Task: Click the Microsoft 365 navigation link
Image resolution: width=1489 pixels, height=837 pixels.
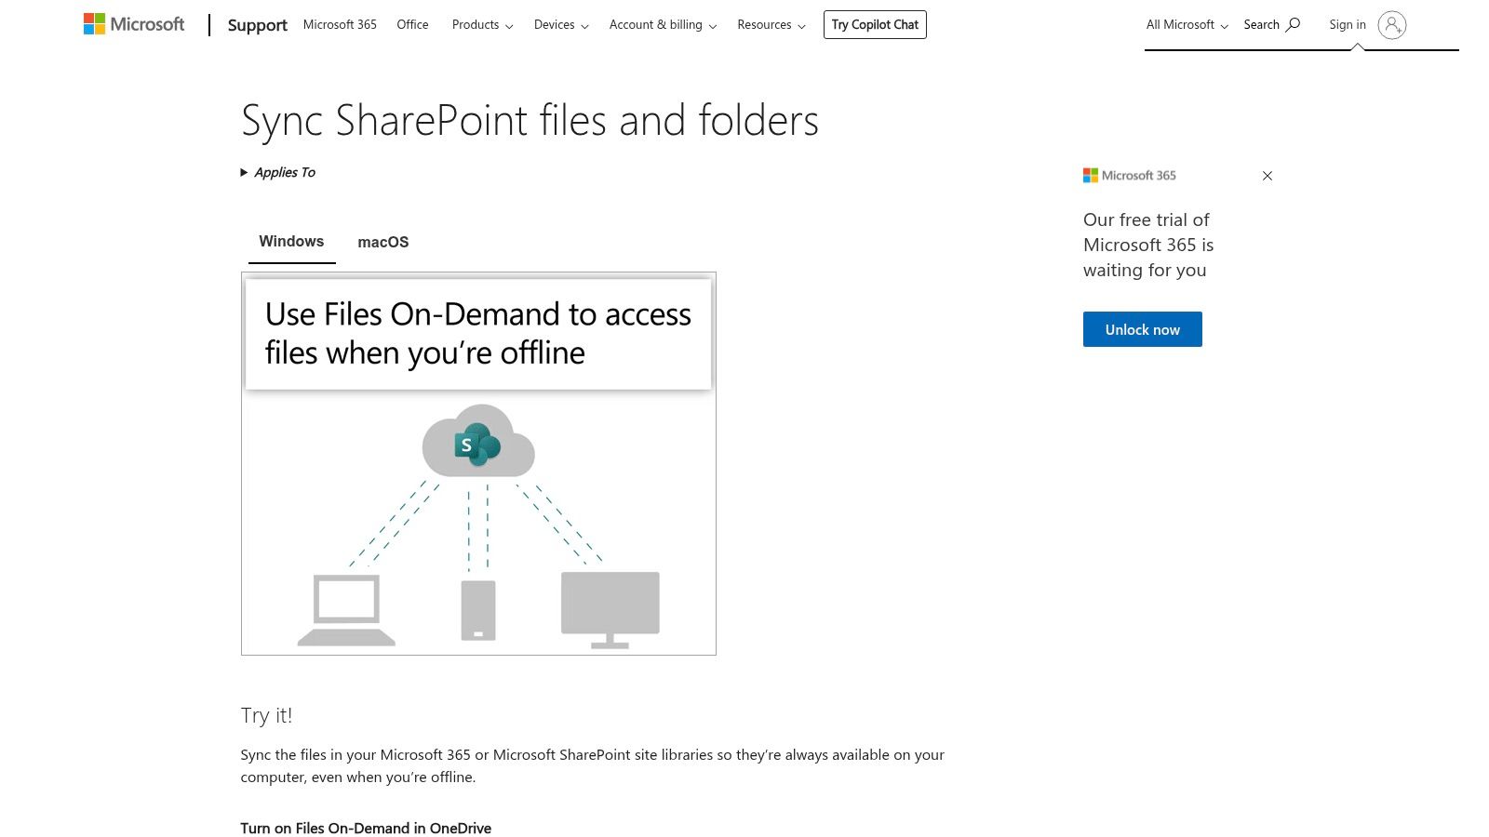Action: 340,24
